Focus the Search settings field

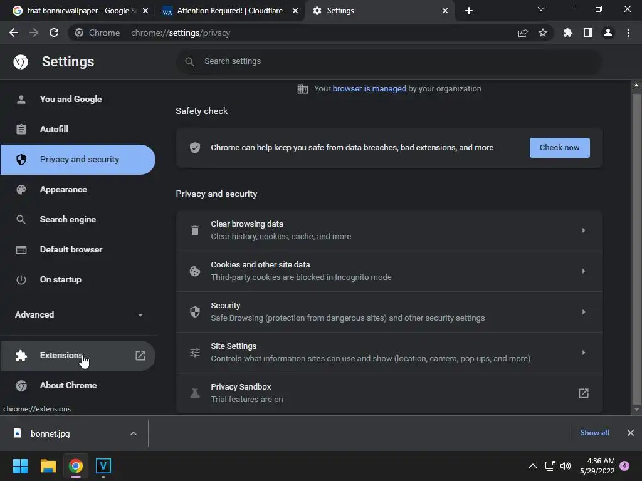point(389,61)
